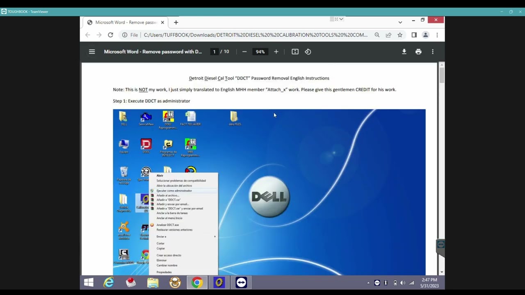Rotate the PDF document counterclockwise
The height and width of the screenshot is (295, 525).
[x=308, y=52]
